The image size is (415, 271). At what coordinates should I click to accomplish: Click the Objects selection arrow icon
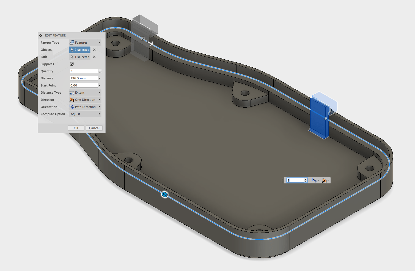(x=72, y=50)
